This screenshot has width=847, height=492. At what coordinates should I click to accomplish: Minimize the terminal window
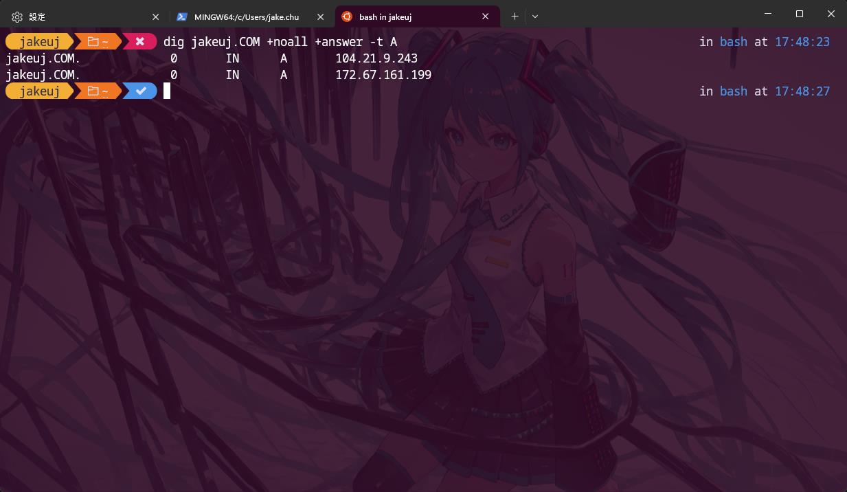click(x=768, y=14)
